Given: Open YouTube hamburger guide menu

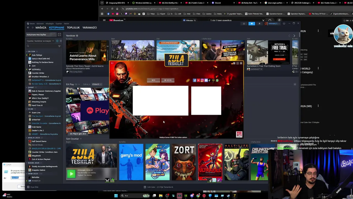Looking at the screenshot, I should 104,20.
